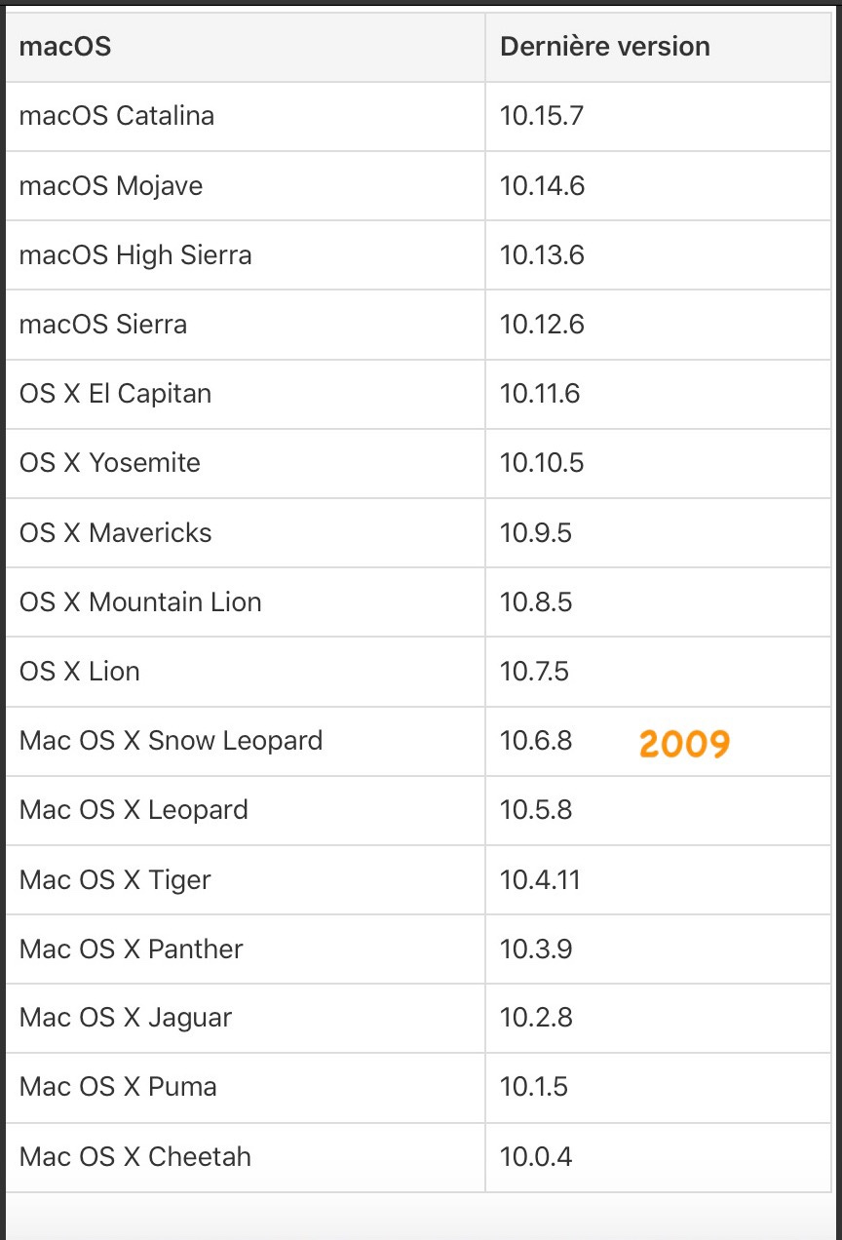Select the macOS Catalina row name
This screenshot has width=842, height=1240.
117,116
